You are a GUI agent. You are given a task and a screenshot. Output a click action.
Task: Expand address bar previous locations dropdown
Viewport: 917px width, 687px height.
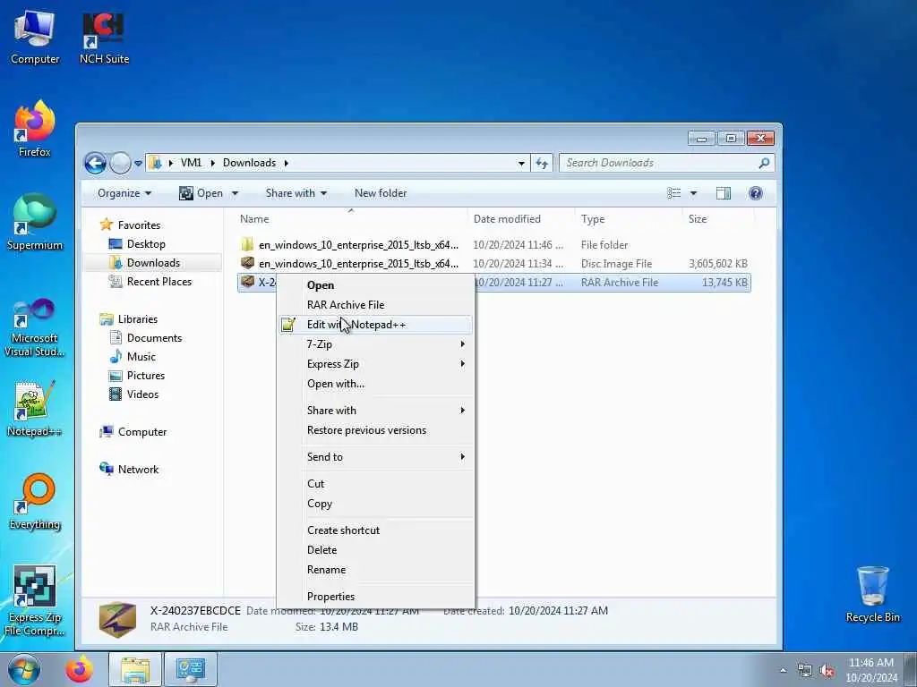[521, 164]
